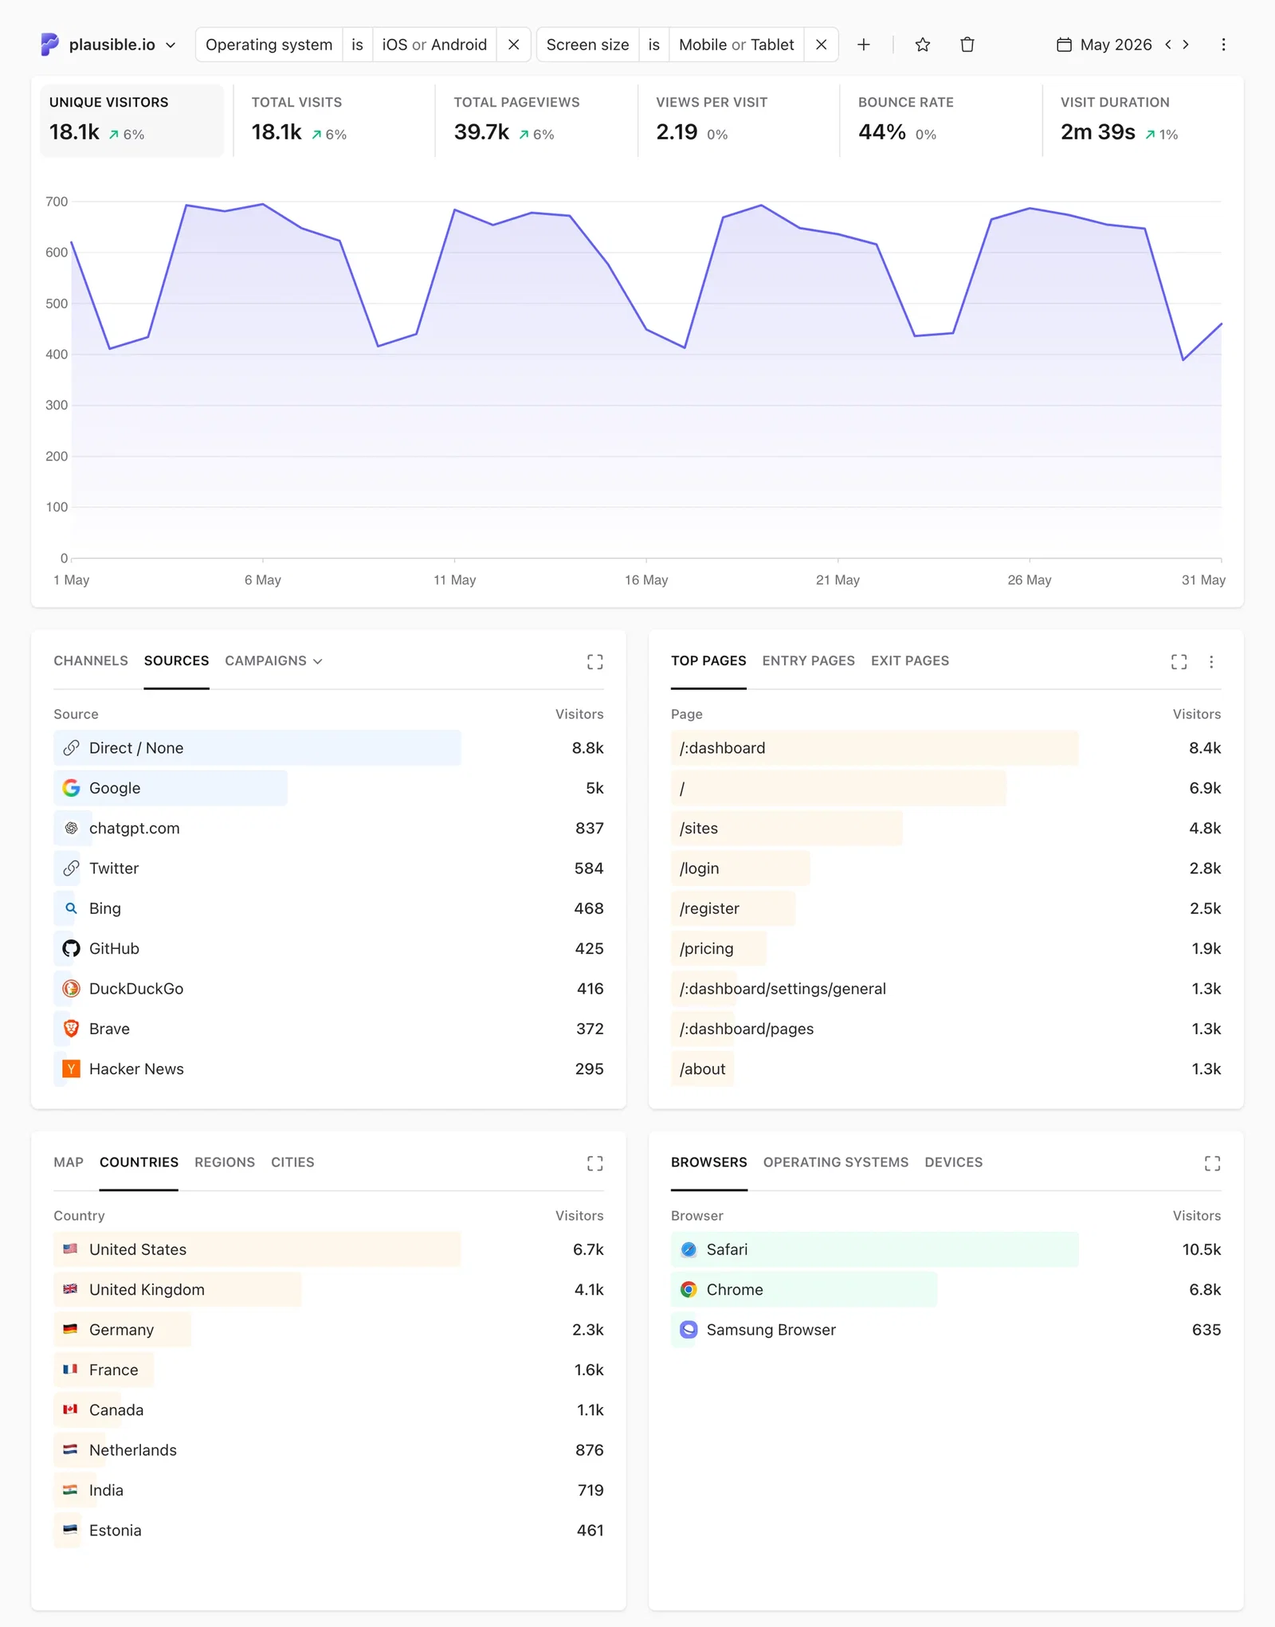Click the DuckDuckGo source row
The image size is (1275, 1627).
328,988
